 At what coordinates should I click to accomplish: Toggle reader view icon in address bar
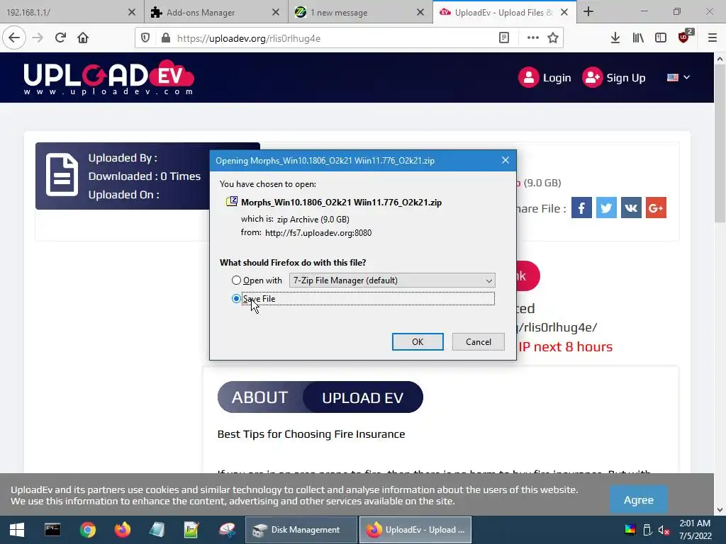tap(504, 38)
